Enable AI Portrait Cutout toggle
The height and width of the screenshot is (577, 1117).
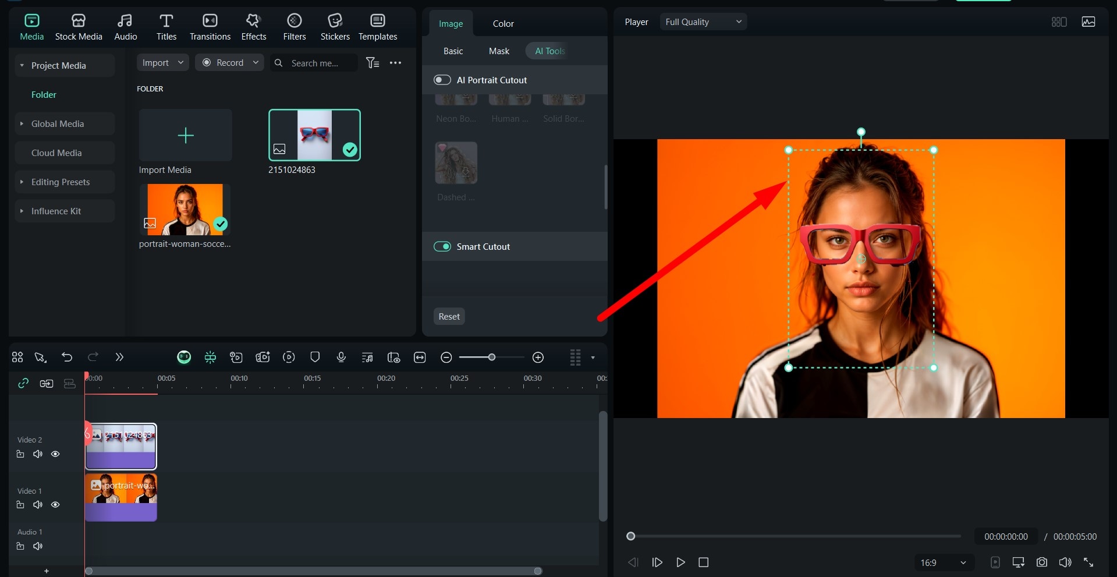[x=442, y=80]
